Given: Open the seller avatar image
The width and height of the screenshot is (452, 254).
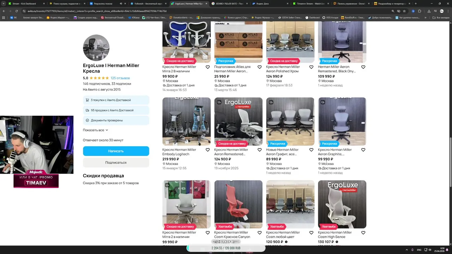Looking at the screenshot, I should click(96, 48).
